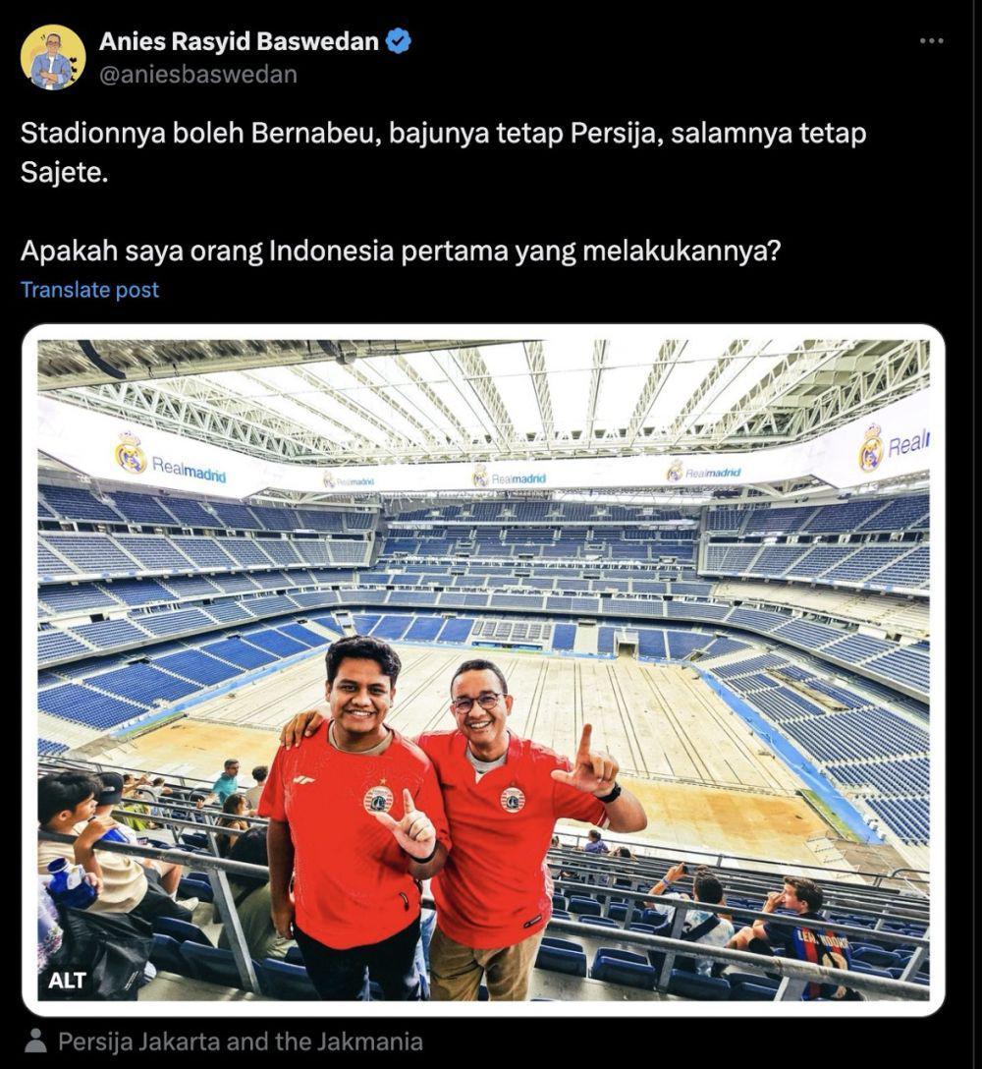The width and height of the screenshot is (982, 1069).
Task: Click the Persija crest on the younger man's jersey
Action: pyautogui.click(x=377, y=799)
